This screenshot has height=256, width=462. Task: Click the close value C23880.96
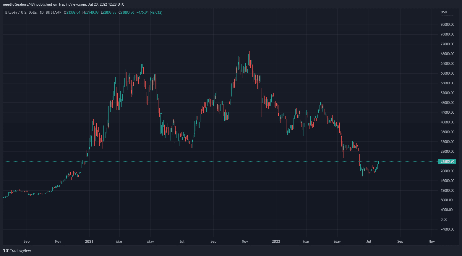pyautogui.click(x=126, y=12)
